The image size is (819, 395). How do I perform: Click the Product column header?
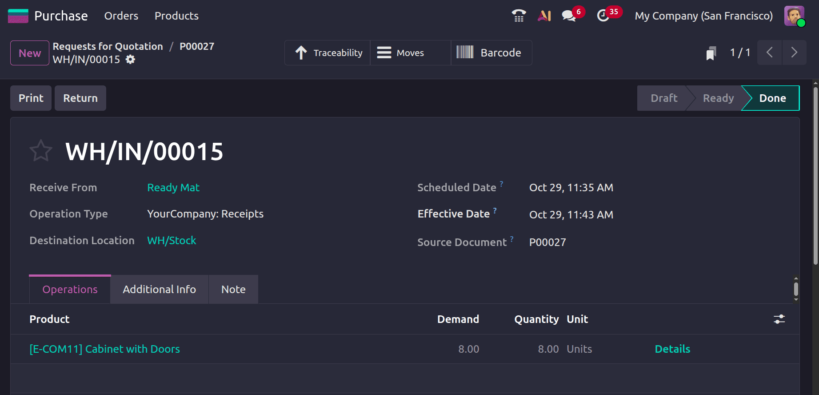tap(49, 319)
